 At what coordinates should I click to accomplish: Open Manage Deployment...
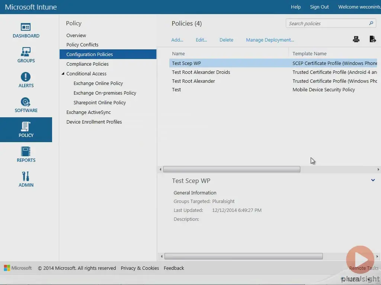click(x=270, y=40)
